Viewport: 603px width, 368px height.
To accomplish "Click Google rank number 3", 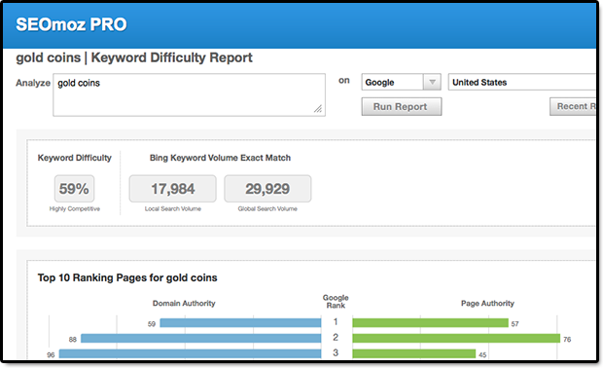I will pyautogui.click(x=336, y=353).
